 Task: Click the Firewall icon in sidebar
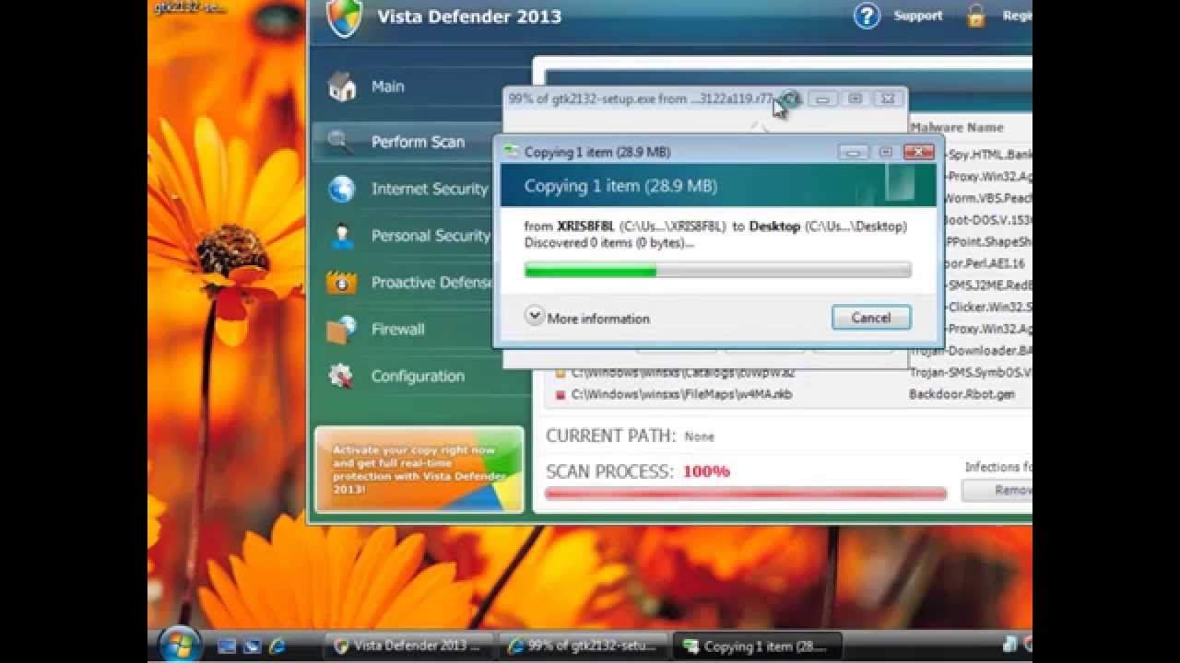342,329
